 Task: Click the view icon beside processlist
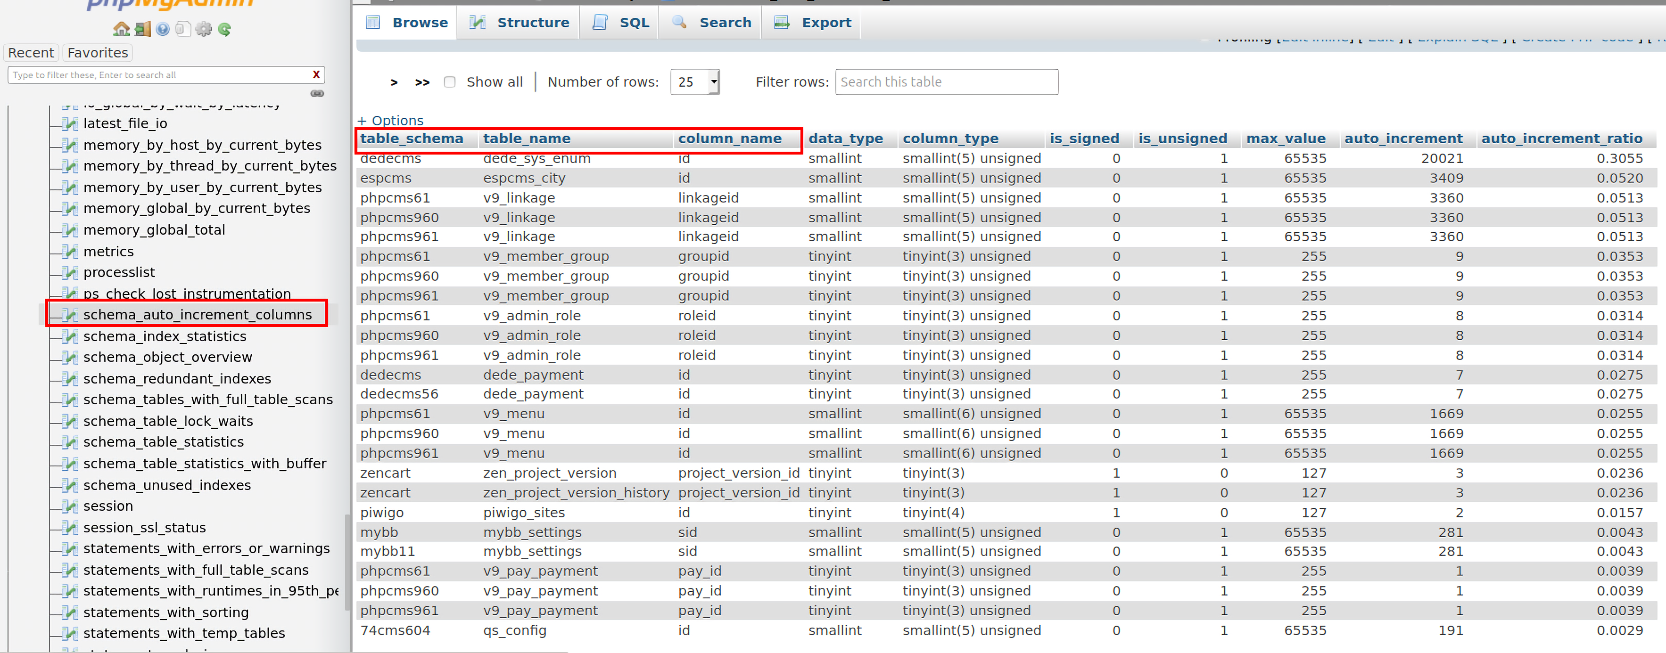tap(70, 272)
